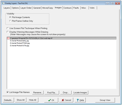Click Locate Images button
This screenshot has height=105, width=122.
[x=80, y=93]
